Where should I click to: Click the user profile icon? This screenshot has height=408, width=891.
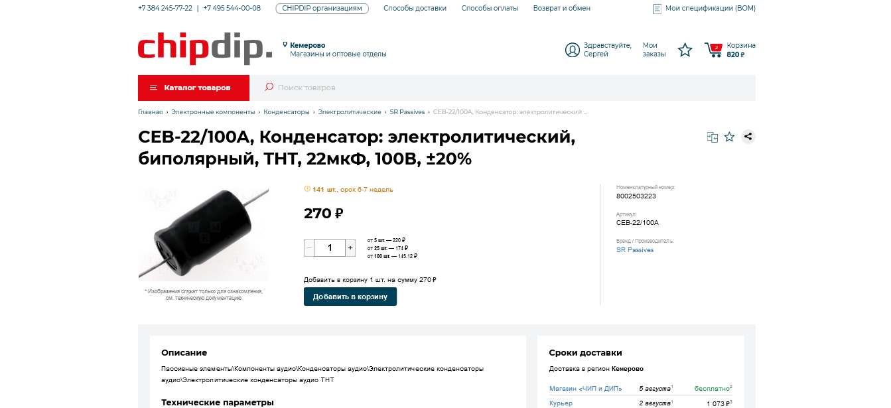pyautogui.click(x=572, y=50)
